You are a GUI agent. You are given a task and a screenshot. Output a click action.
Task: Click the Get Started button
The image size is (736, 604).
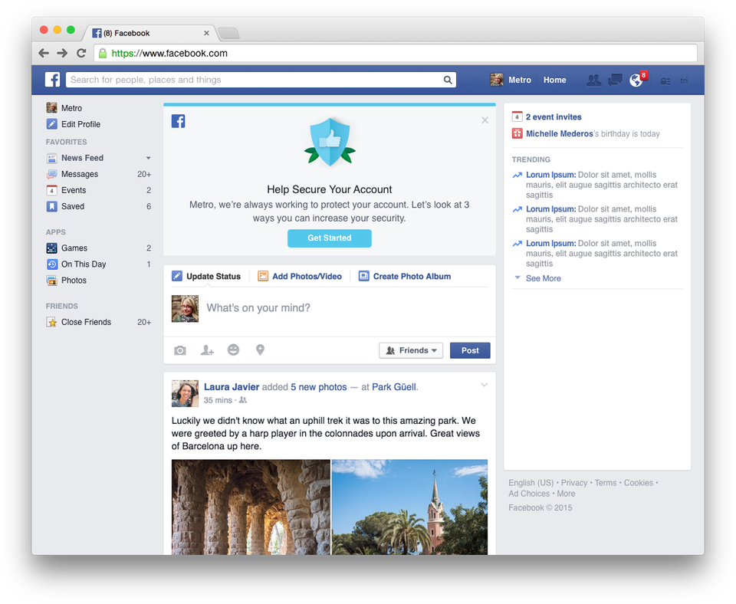point(330,238)
